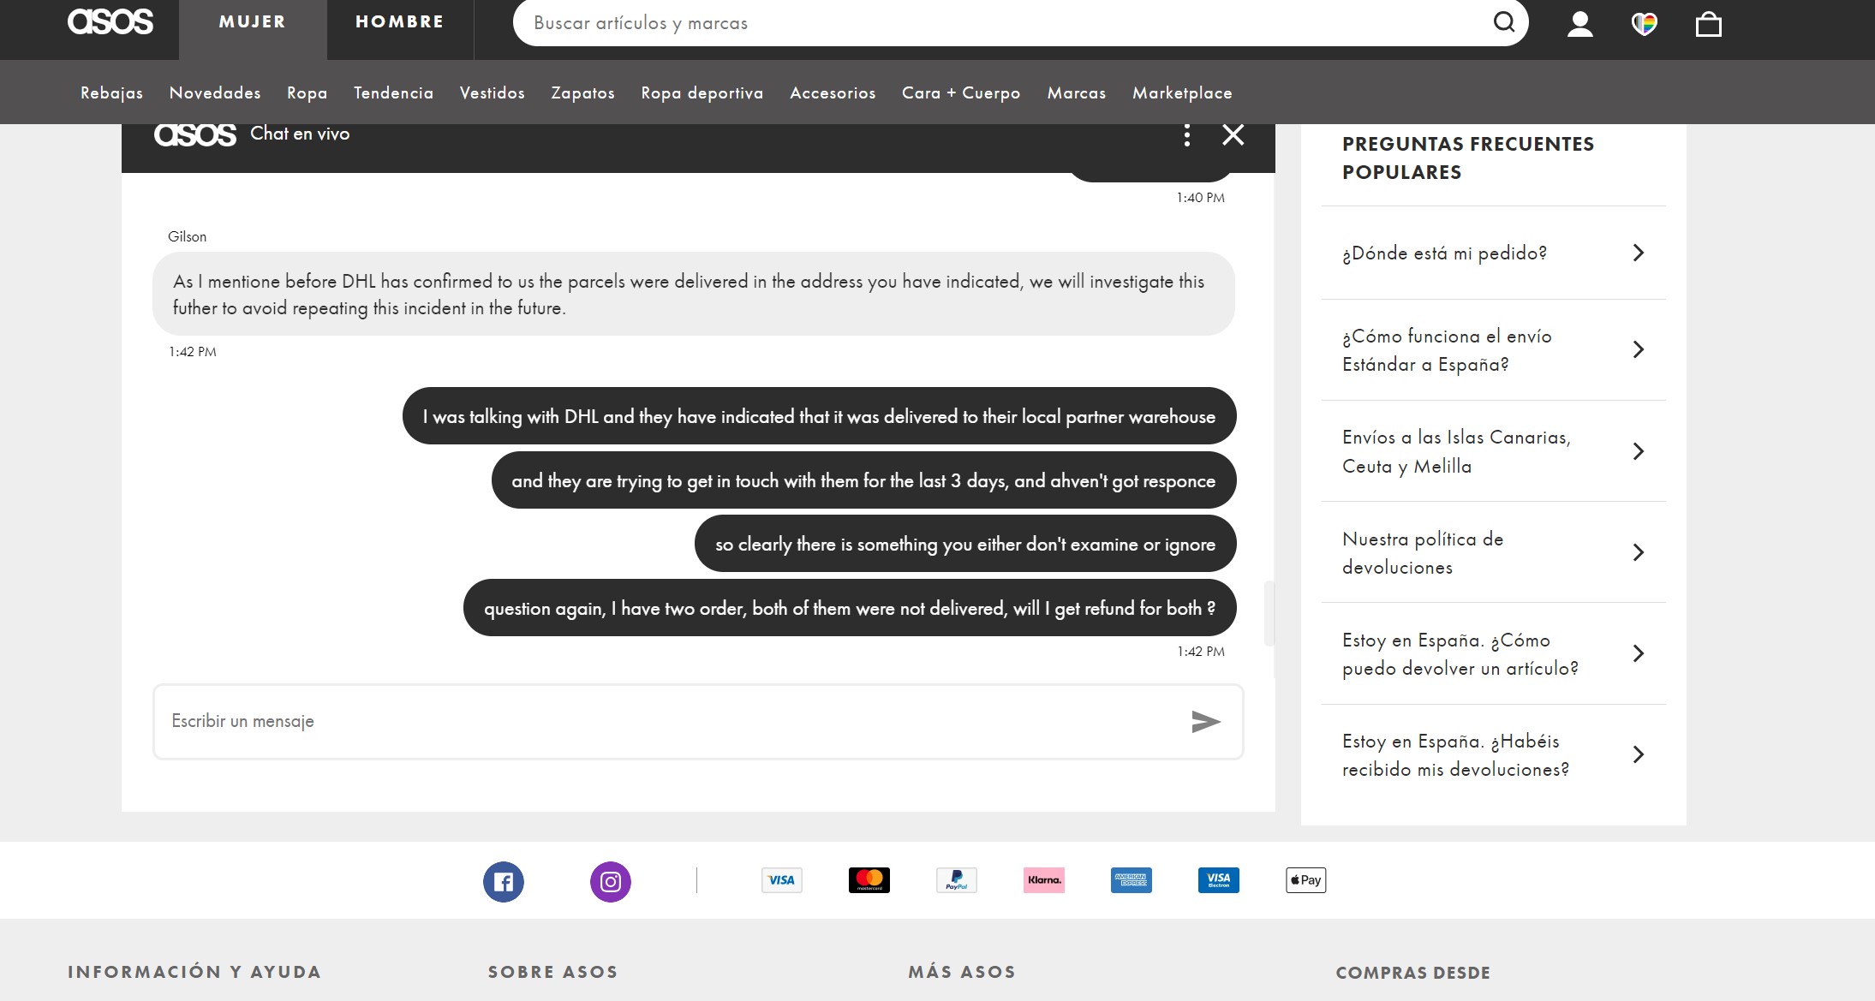Viewport: 1875px width, 1001px height.
Task: Expand '¿Dónde está mi pedido?' FAQ
Action: click(x=1492, y=253)
